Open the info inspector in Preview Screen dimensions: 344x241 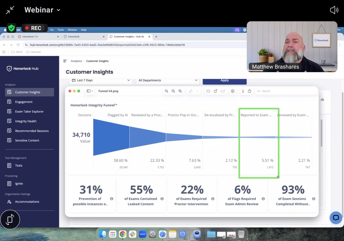point(243,91)
